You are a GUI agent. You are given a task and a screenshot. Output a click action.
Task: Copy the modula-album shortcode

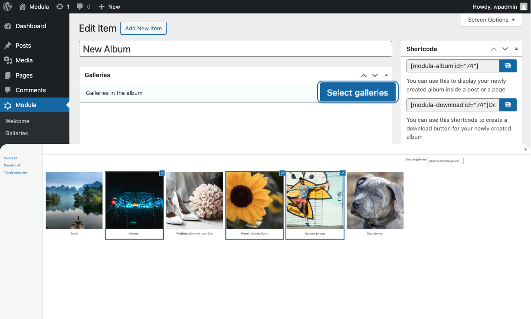508,66
